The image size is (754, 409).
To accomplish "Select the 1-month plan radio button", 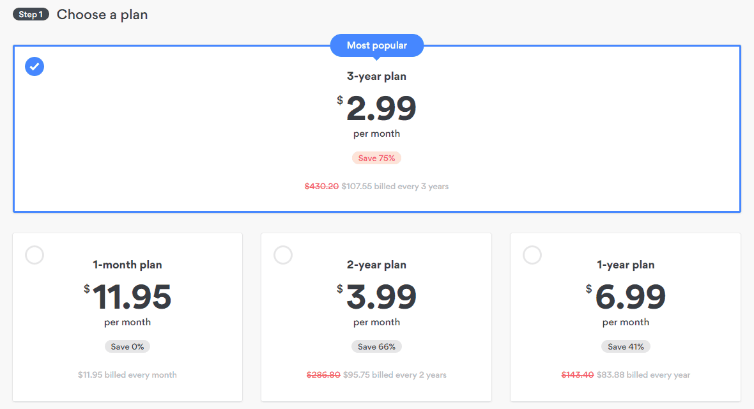I will pos(35,254).
